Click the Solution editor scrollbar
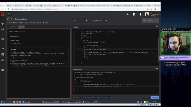 pos(158,50)
